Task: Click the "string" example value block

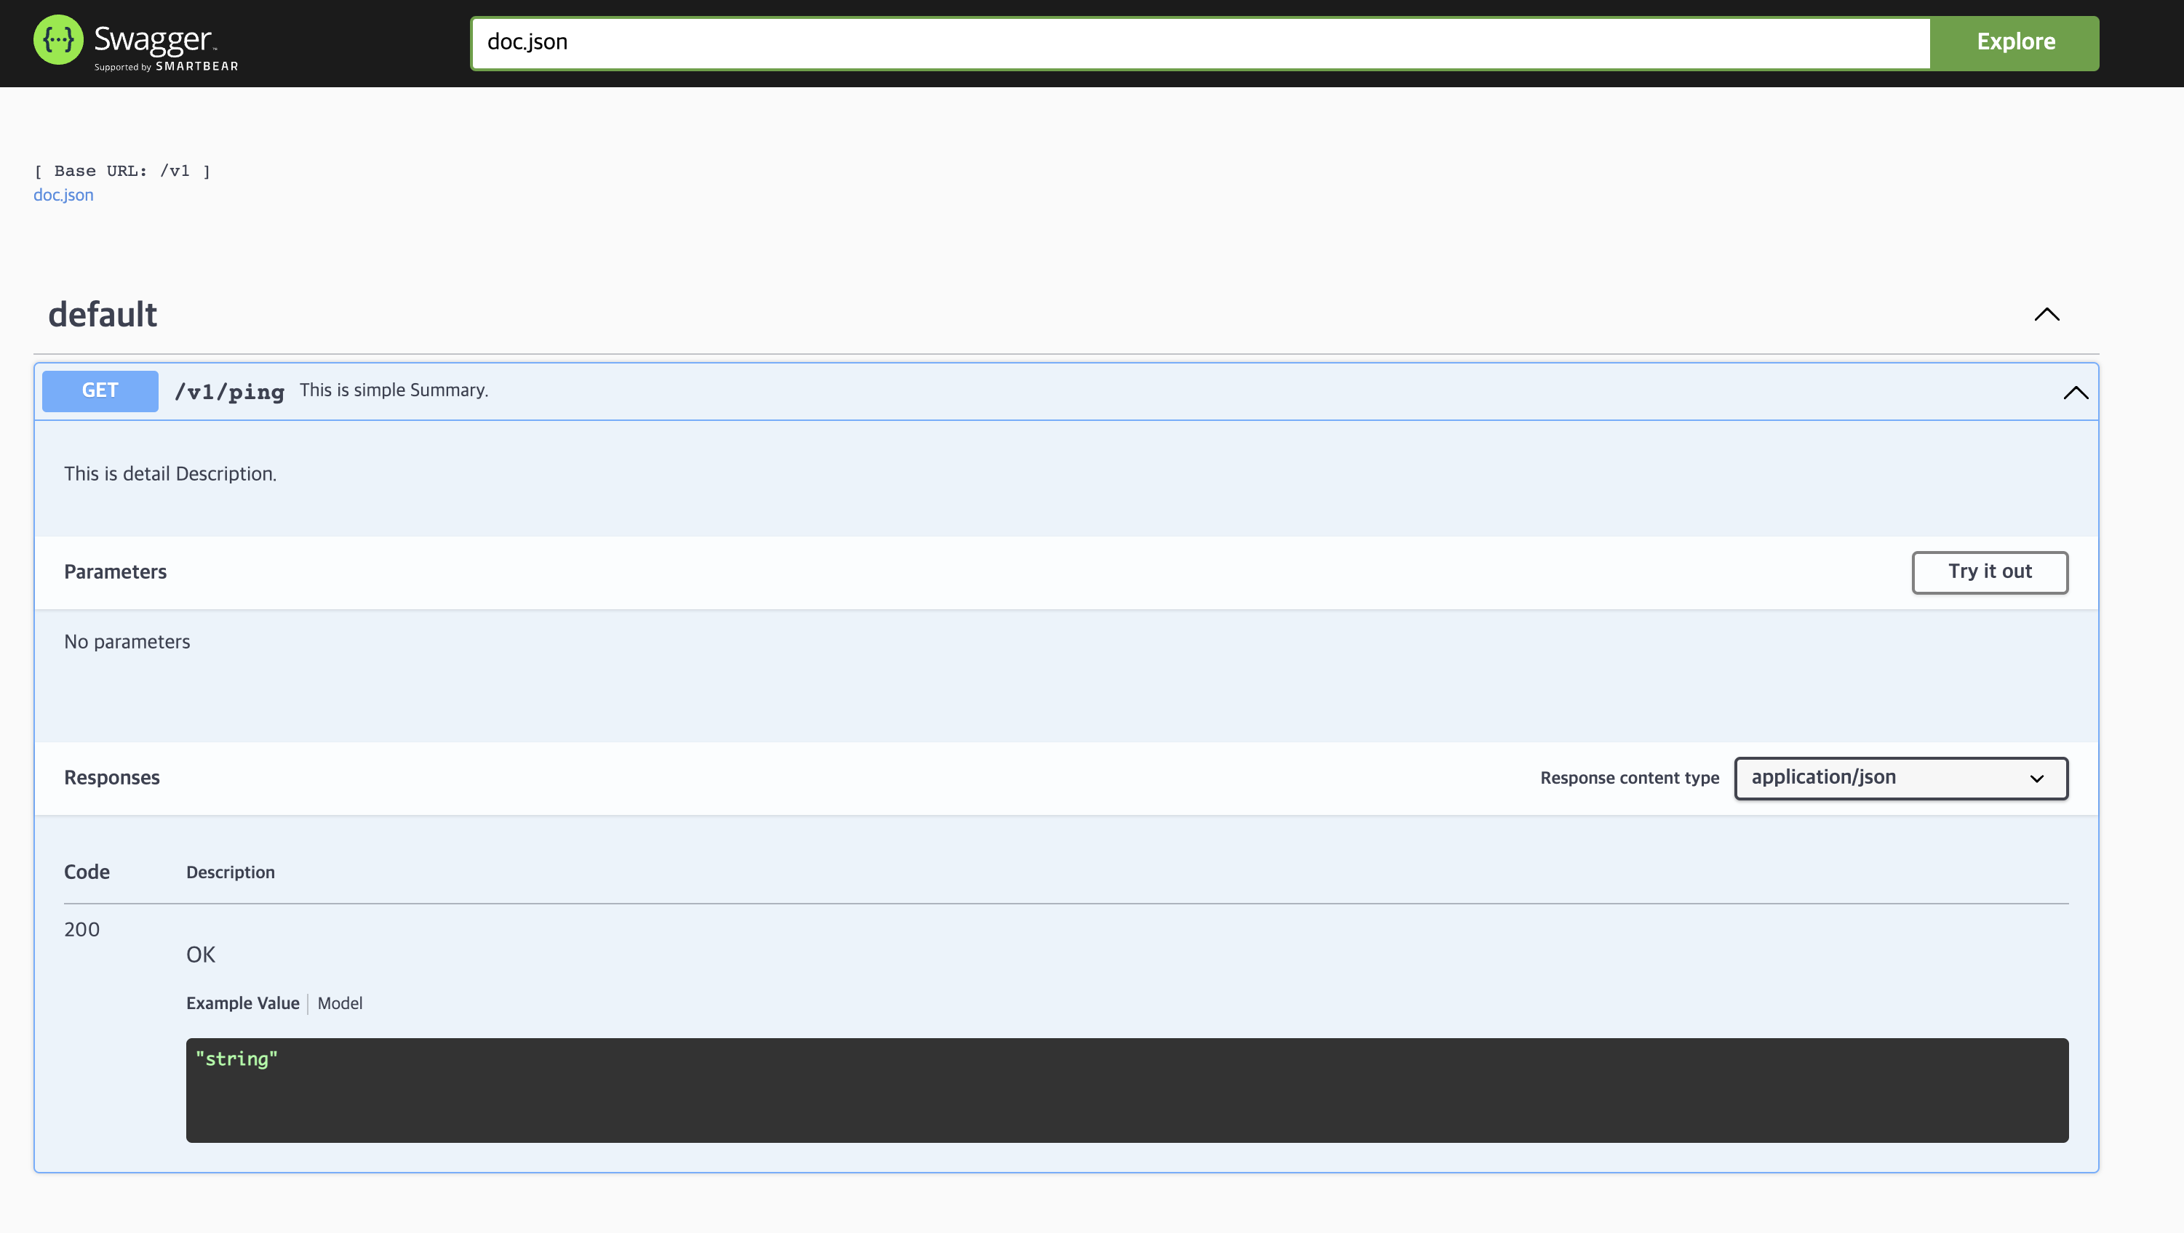Action: pyautogui.click(x=1126, y=1090)
